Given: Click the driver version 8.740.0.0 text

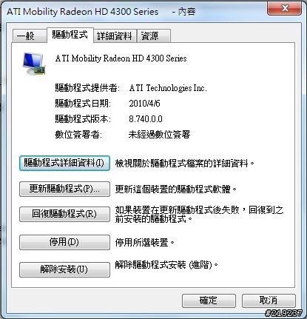Looking at the screenshot, I should pyautogui.click(x=146, y=119).
